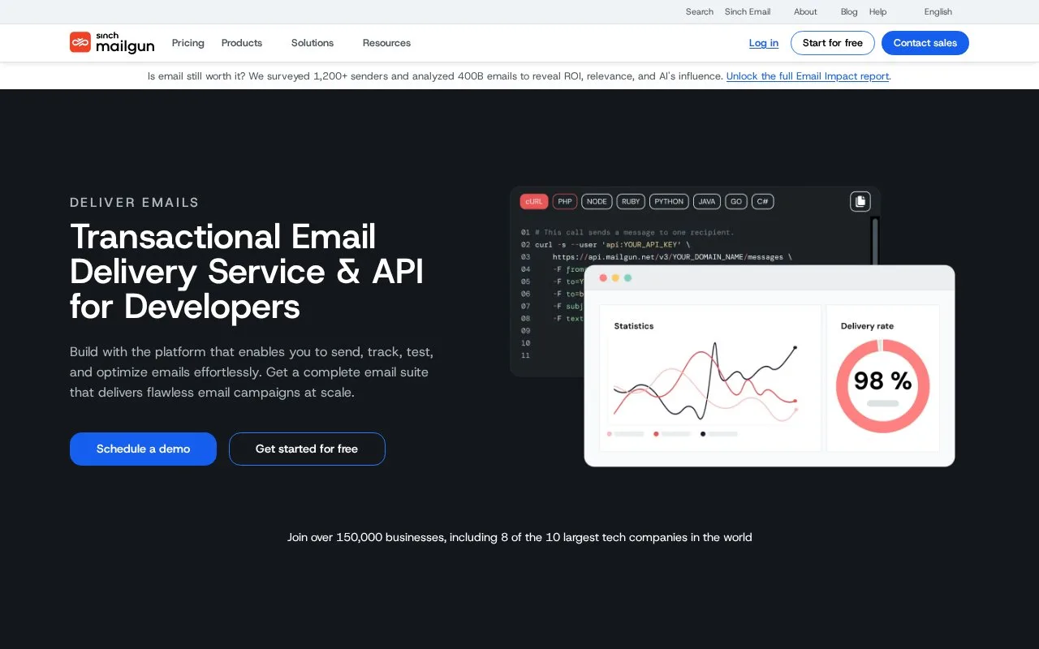The height and width of the screenshot is (649, 1039).
Task: Click the code sample vertical scrollbar
Action: 874,239
